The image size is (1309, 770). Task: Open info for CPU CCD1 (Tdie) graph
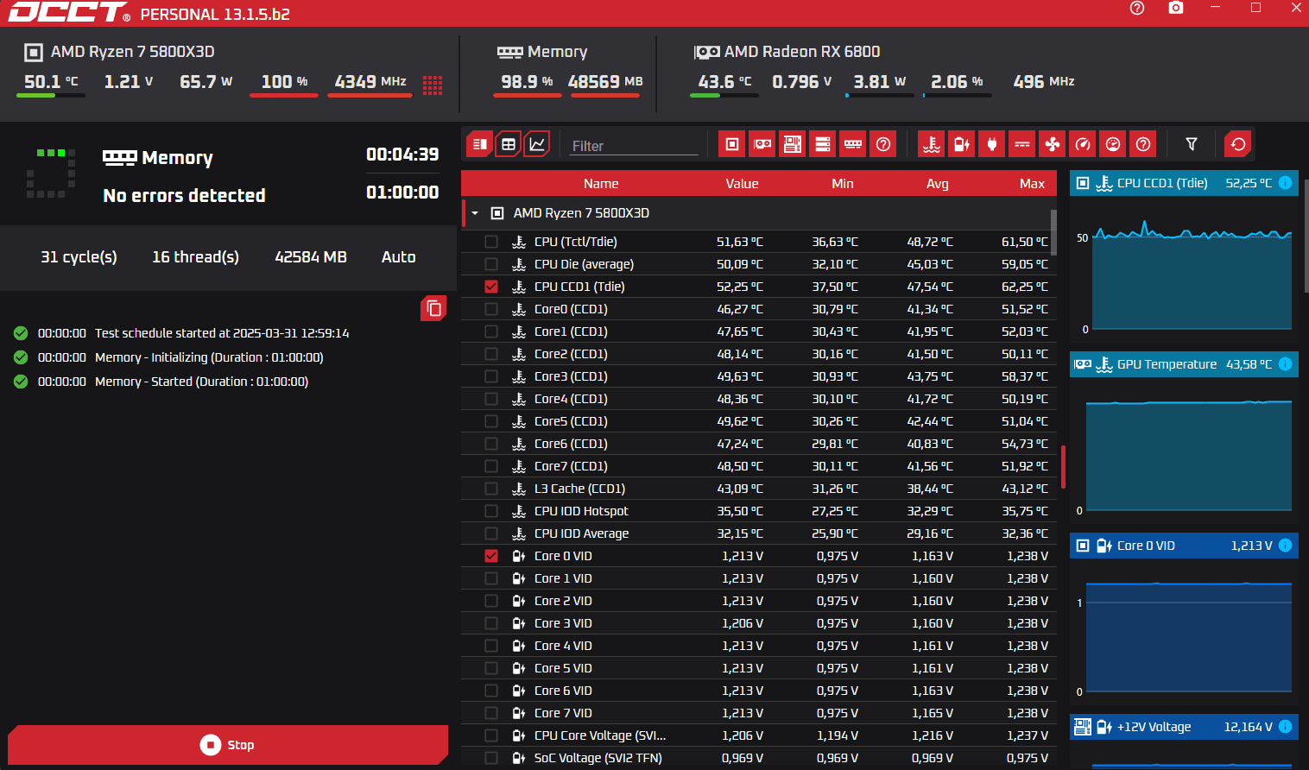[1285, 183]
